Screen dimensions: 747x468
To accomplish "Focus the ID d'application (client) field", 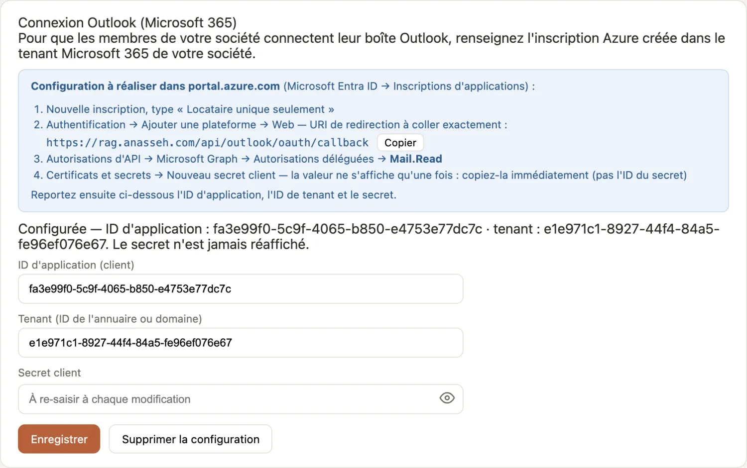I will click(241, 289).
